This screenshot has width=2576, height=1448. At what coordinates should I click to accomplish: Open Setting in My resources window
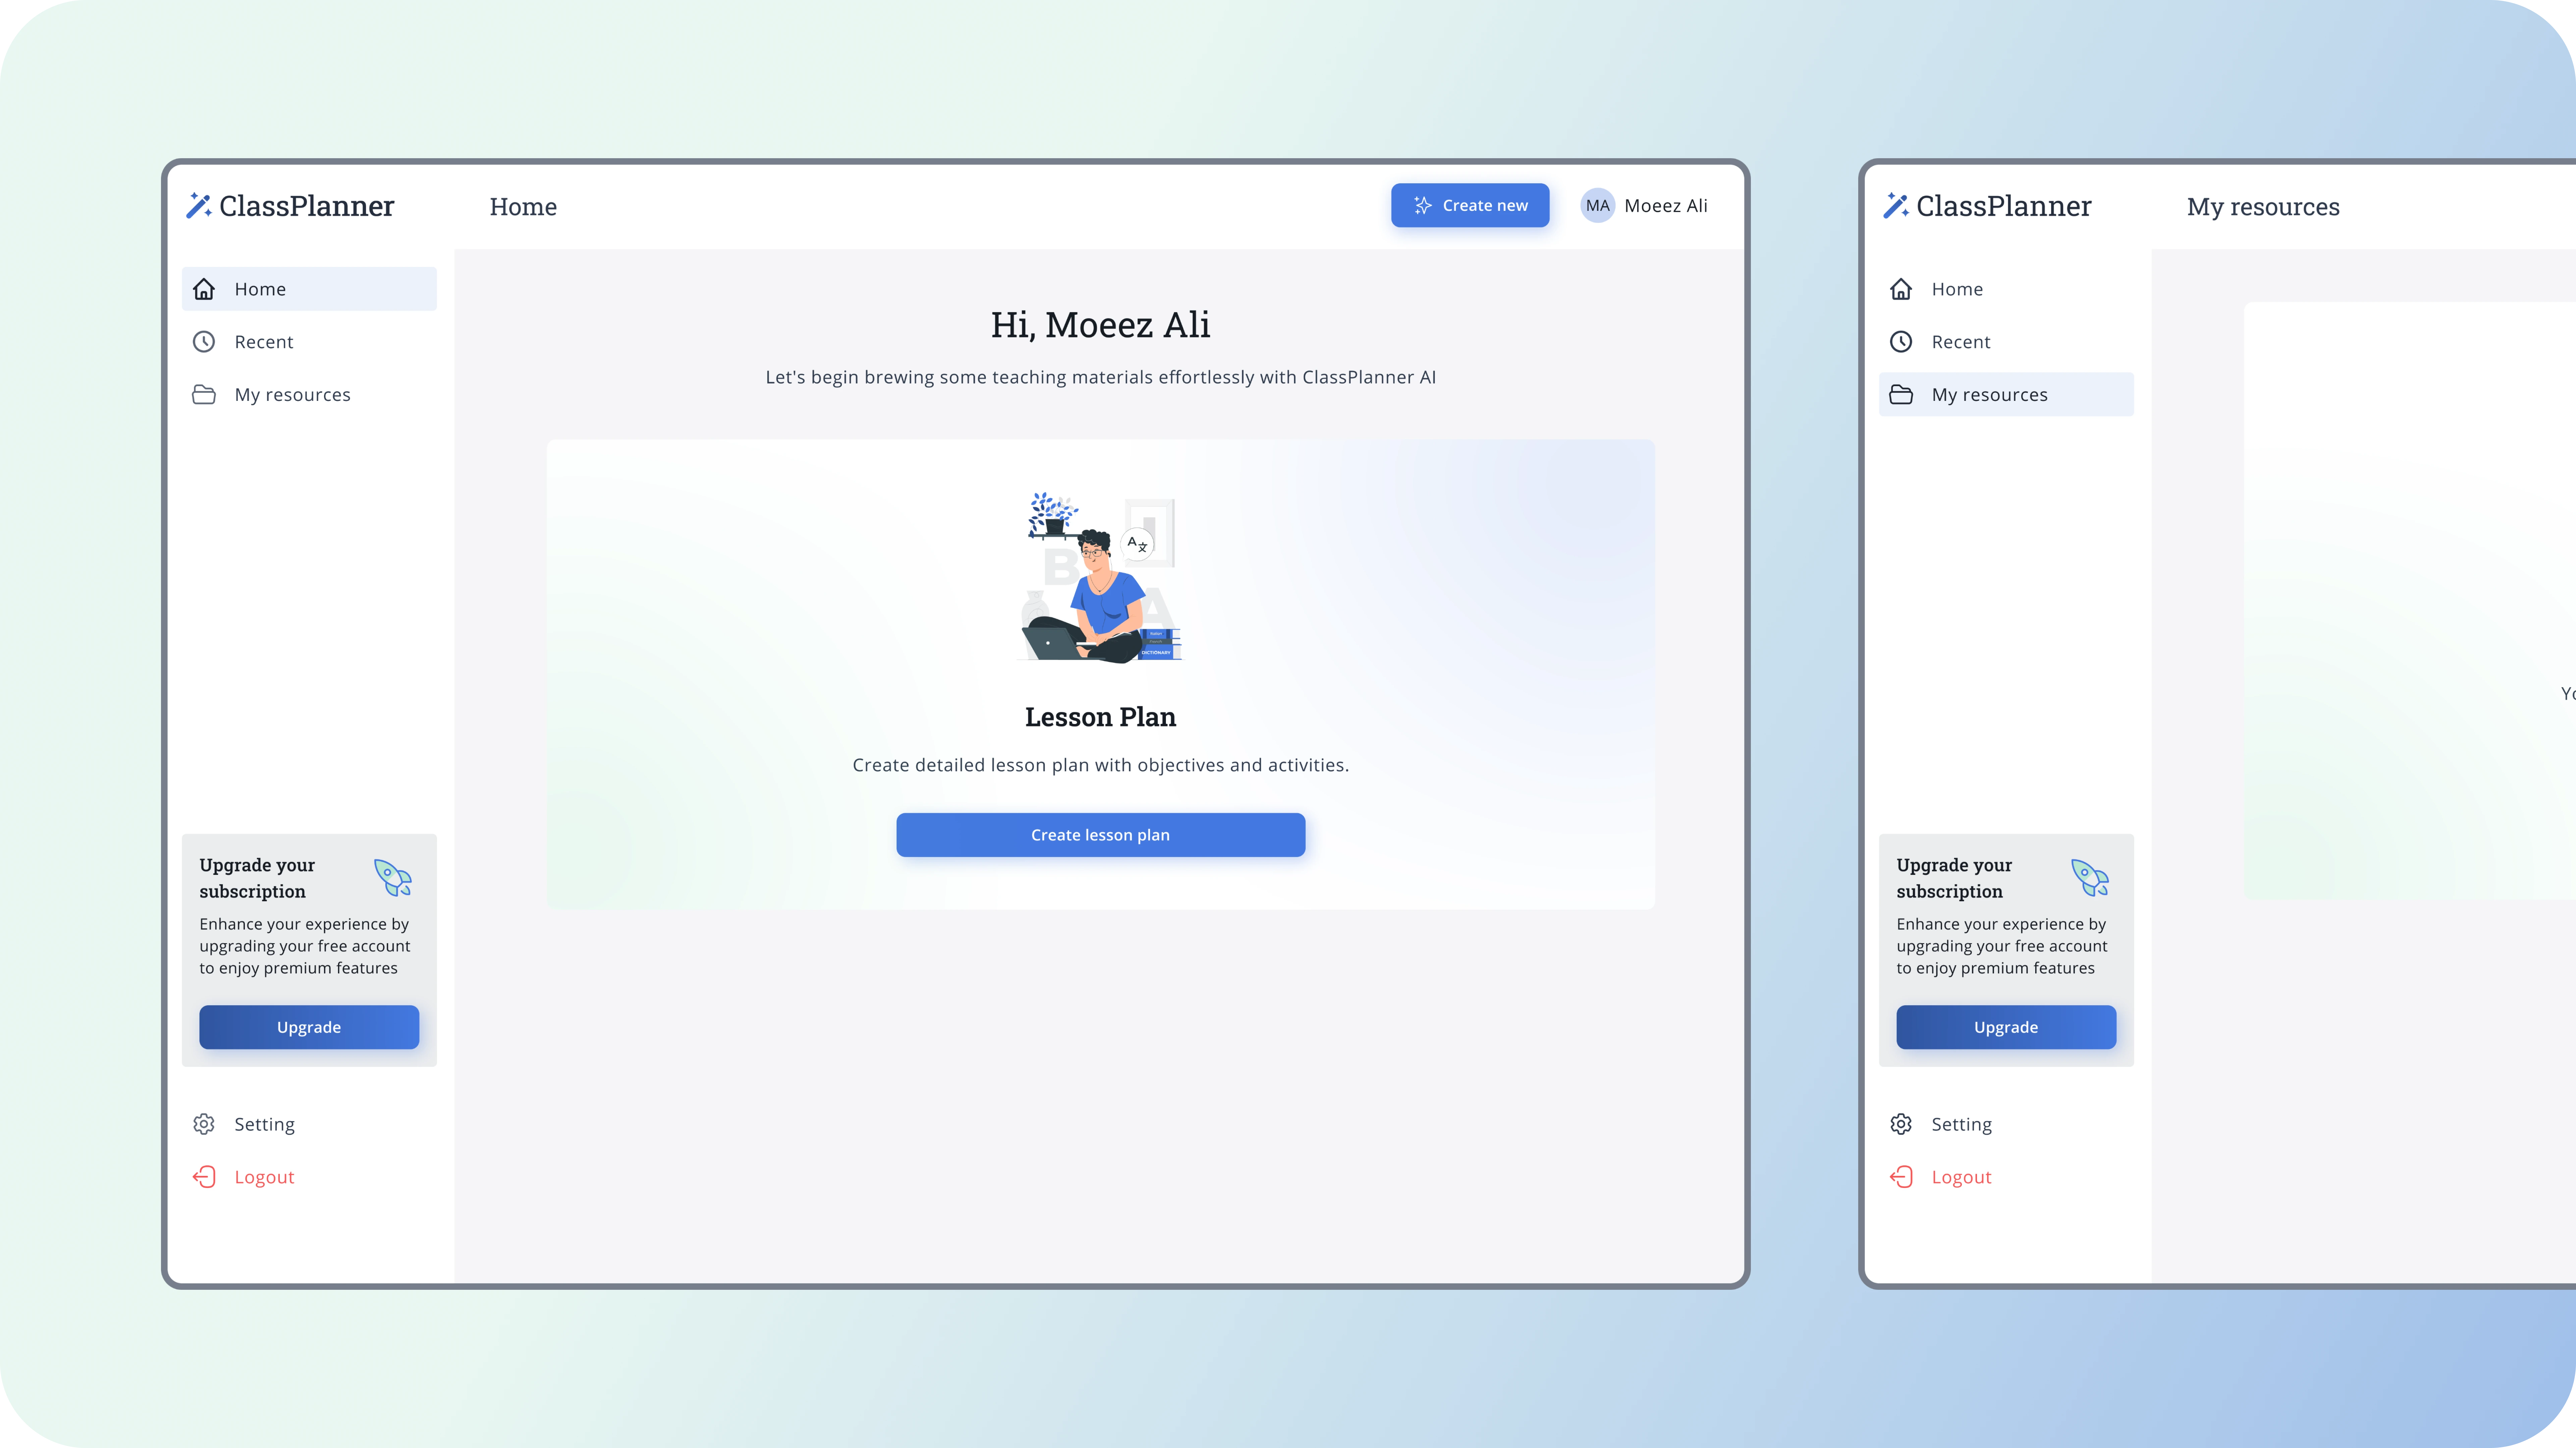coord(2006,1124)
